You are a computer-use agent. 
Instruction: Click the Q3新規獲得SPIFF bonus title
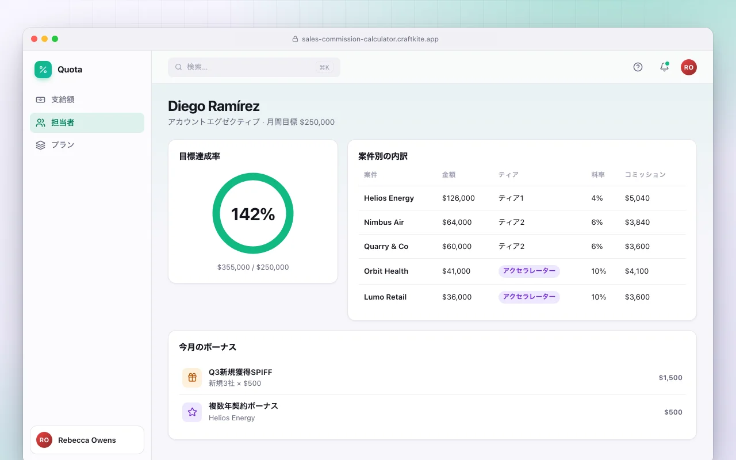pos(240,372)
